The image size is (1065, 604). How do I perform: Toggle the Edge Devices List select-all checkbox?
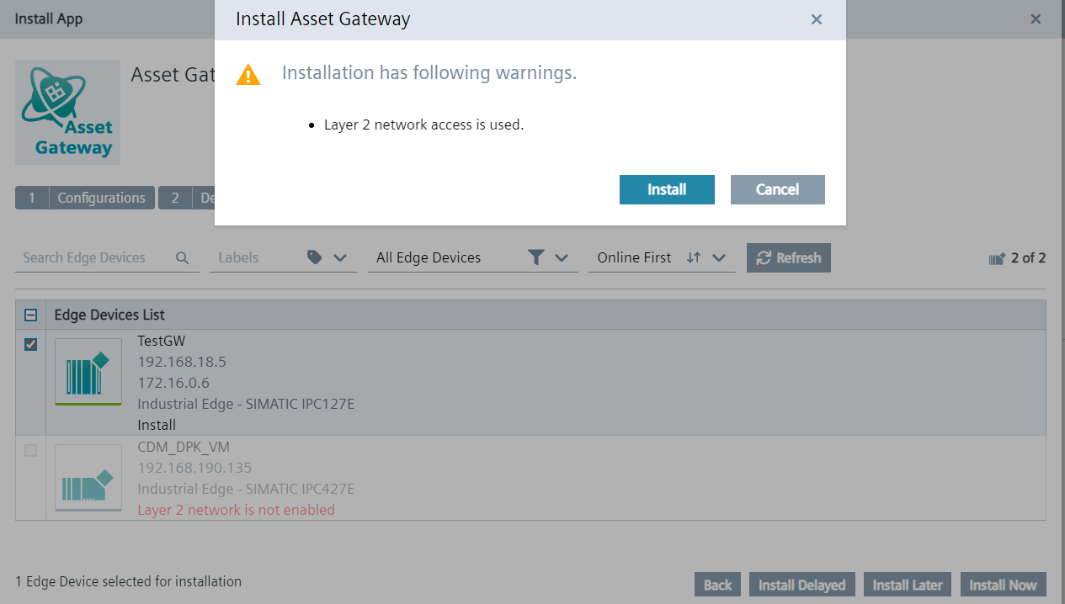point(31,315)
